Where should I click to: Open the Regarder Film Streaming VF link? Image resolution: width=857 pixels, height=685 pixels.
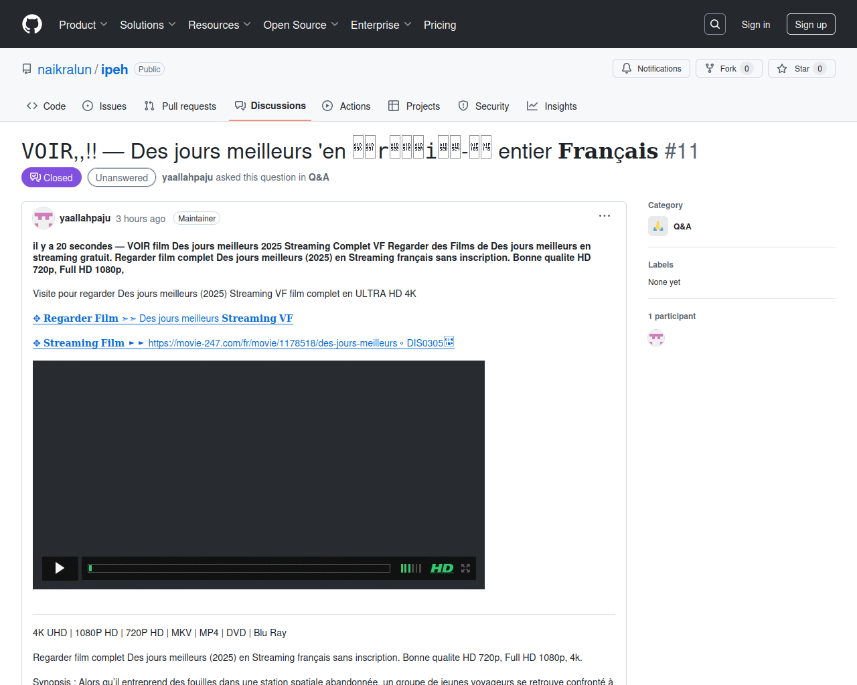[x=163, y=318]
